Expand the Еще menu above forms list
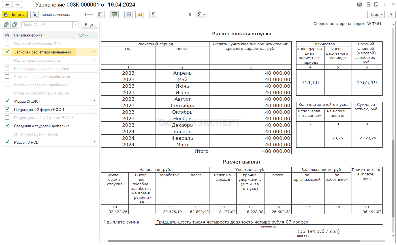This screenshot has width=397, height=245. 89,25
